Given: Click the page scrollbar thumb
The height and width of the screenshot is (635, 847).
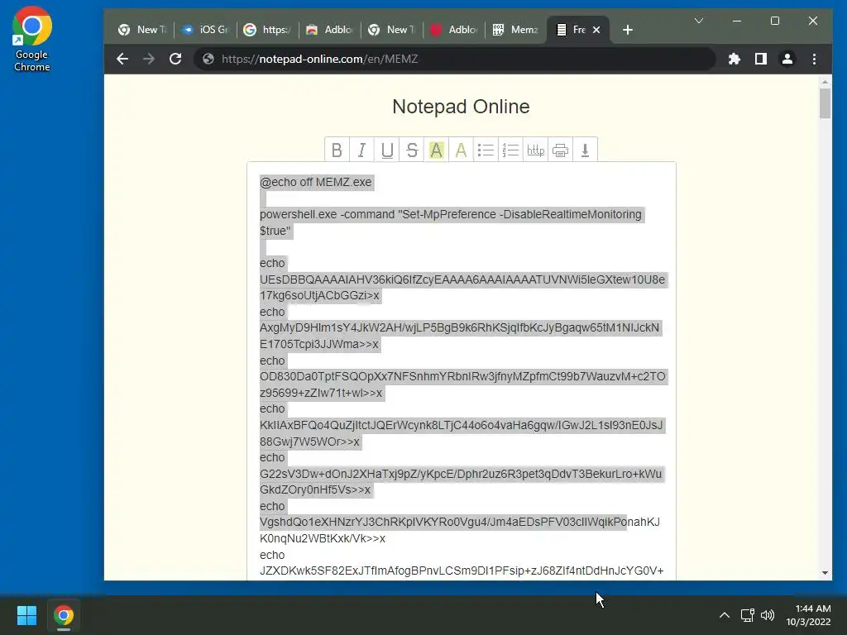Looking at the screenshot, I should click(825, 103).
